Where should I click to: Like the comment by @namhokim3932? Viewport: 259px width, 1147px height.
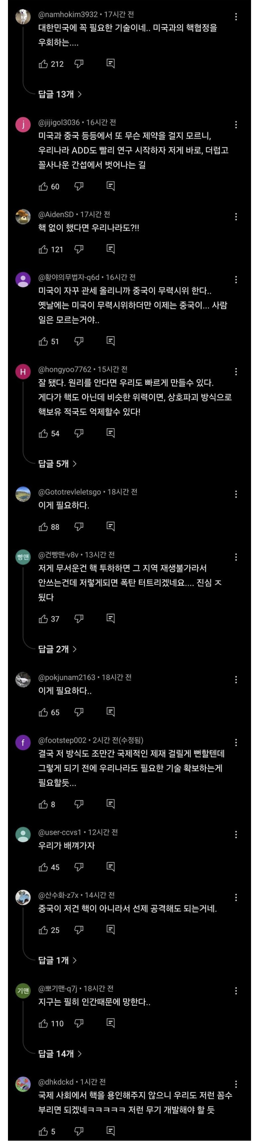click(43, 64)
